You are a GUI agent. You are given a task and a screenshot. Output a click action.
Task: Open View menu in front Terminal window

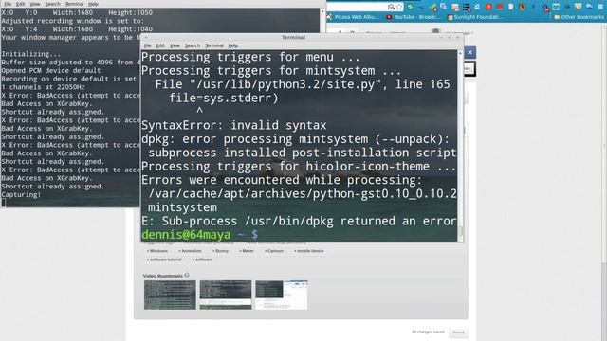175,45
